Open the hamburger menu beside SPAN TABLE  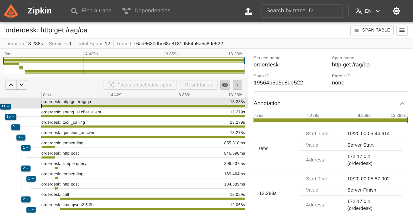click(402, 30)
